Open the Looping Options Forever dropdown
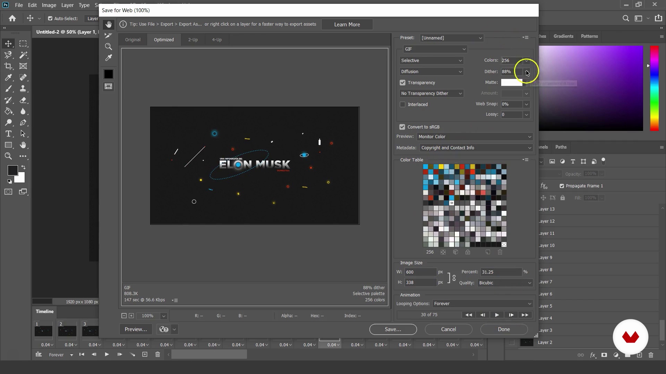The image size is (666, 374). tap(483, 304)
